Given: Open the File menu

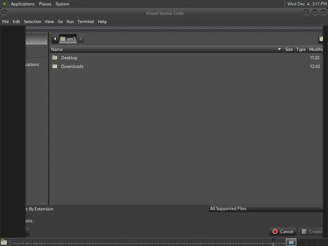Looking at the screenshot, I should tap(6, 21).
